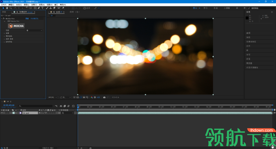This screenshot has width=276, height=149.
Task: Select the Puppet Pin tool
Action: tap(63, 8)
